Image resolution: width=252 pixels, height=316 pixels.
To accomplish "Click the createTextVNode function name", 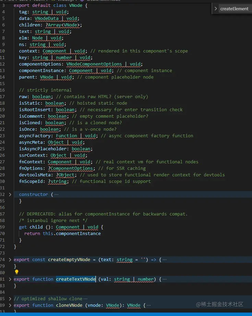I will 76,279.
